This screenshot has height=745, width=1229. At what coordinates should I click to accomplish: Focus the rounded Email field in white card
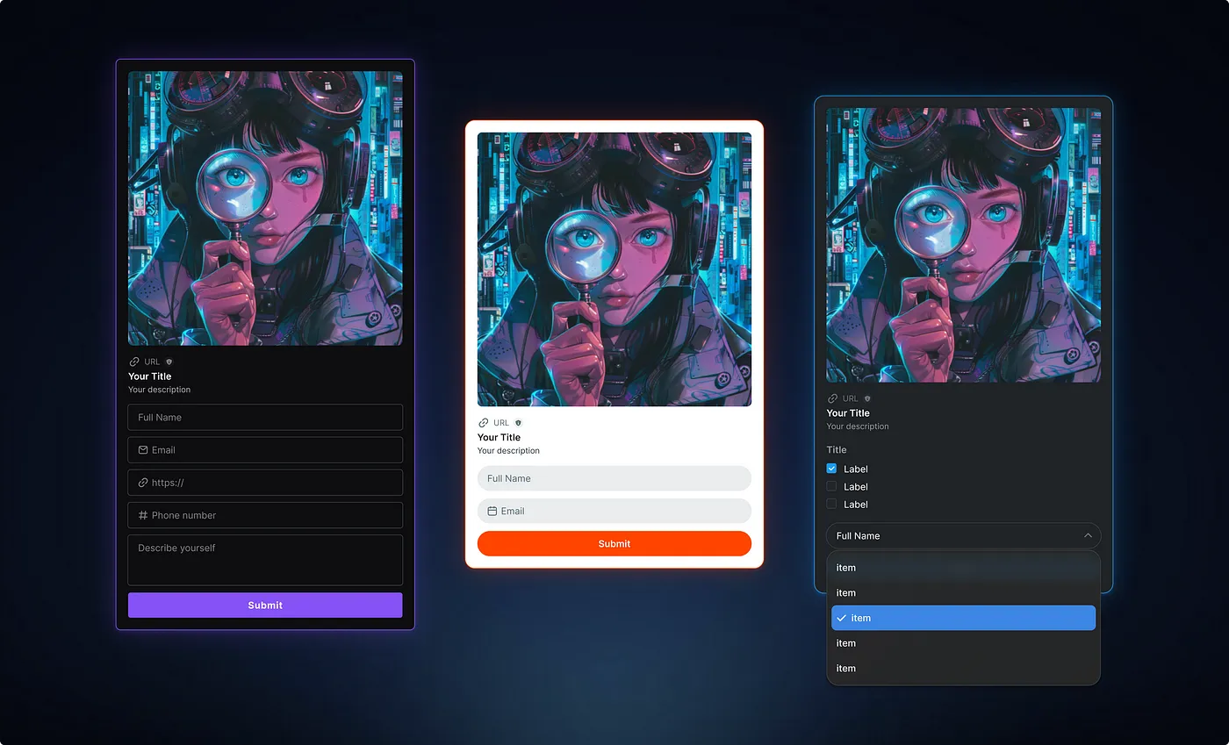pos(614,511)
